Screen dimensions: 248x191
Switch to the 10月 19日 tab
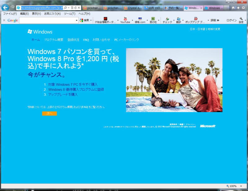point(153,8)
